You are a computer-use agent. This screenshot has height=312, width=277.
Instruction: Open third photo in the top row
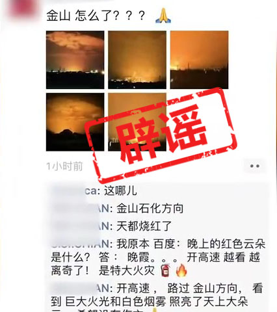[199, 60]
